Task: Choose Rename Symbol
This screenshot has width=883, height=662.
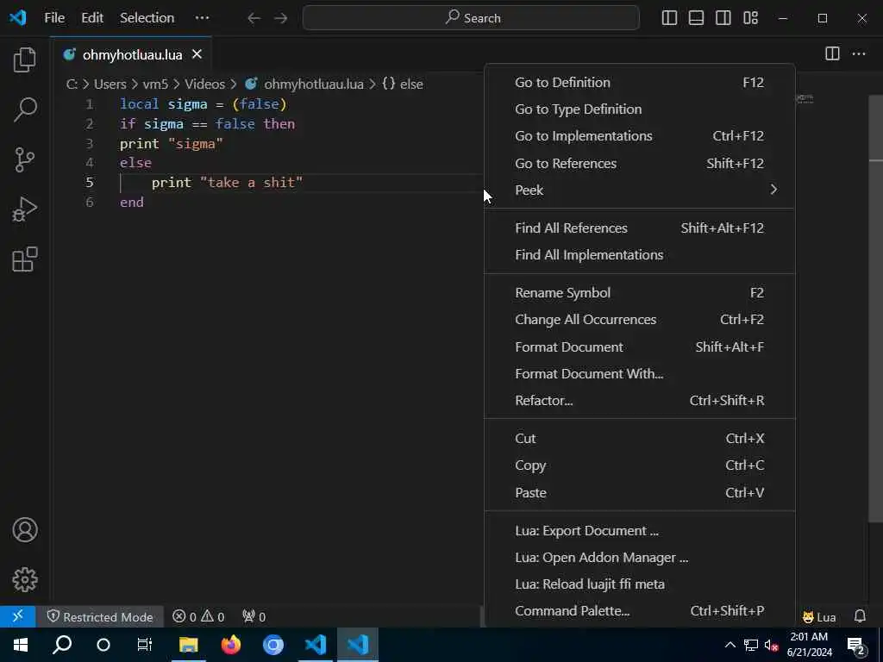Action: coord(640,293)
